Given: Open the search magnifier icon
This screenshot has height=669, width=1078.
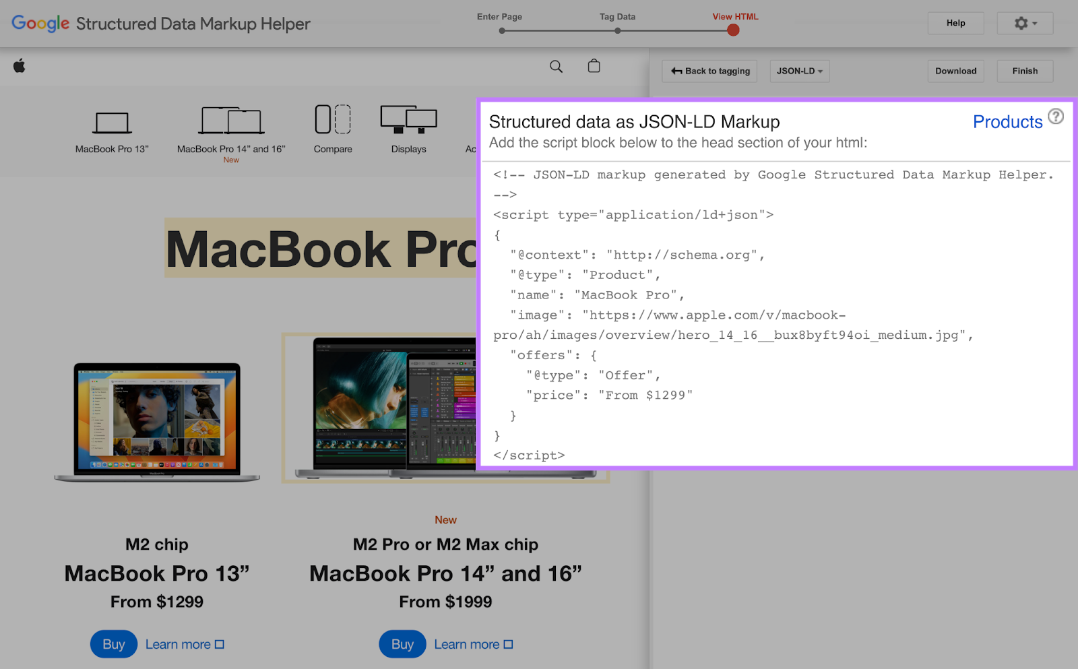Looking at the screenshot, I should coord(556,66).
